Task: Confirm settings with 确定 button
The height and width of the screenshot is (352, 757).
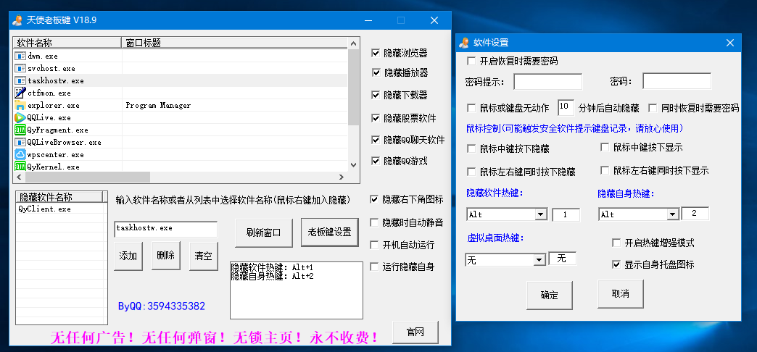Action: tap(550, 295)
